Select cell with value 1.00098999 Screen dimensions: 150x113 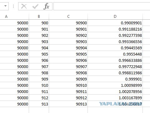(x=115, y=85)
